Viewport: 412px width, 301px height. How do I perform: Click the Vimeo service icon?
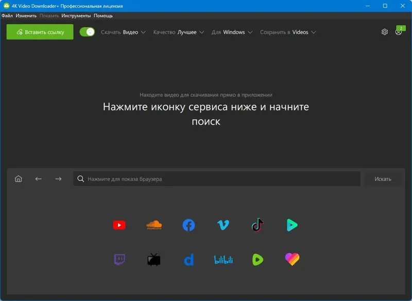pos(222,224)
